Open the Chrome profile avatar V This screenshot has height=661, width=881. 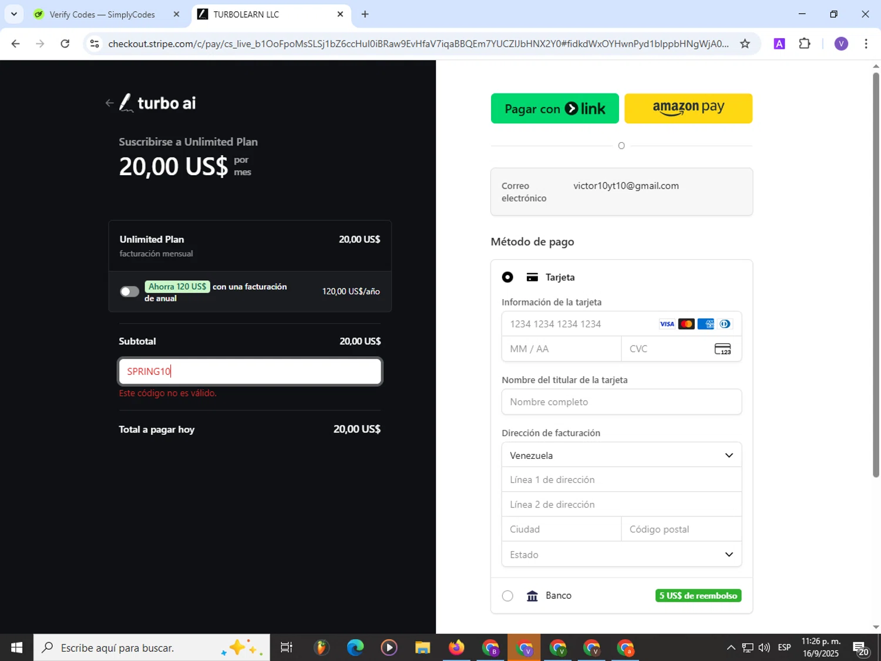pyautogui.click(x=841, y=44)
